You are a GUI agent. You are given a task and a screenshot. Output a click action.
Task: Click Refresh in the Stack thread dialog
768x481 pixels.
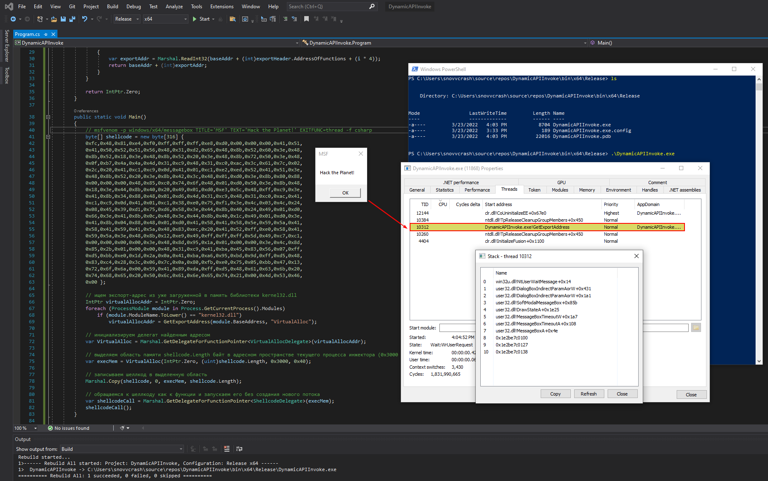pos(588,394)
